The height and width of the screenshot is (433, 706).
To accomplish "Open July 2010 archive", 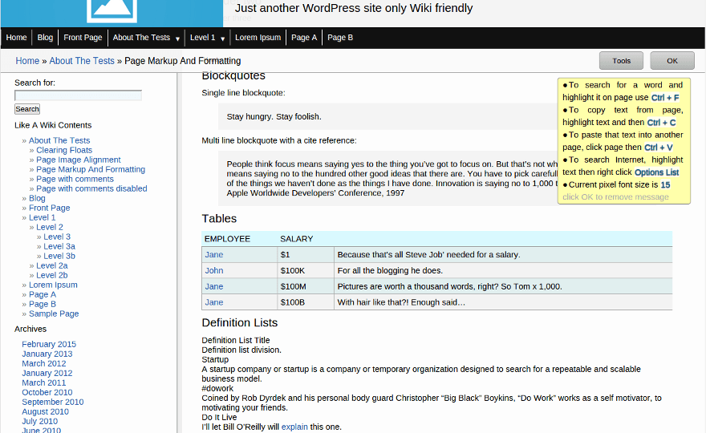I will (x=39, y=421).
